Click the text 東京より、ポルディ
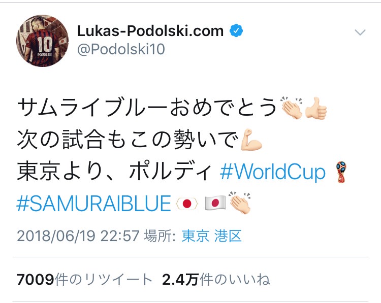The width and height of the screenshot is (381, 303). (x=114, y=172)
